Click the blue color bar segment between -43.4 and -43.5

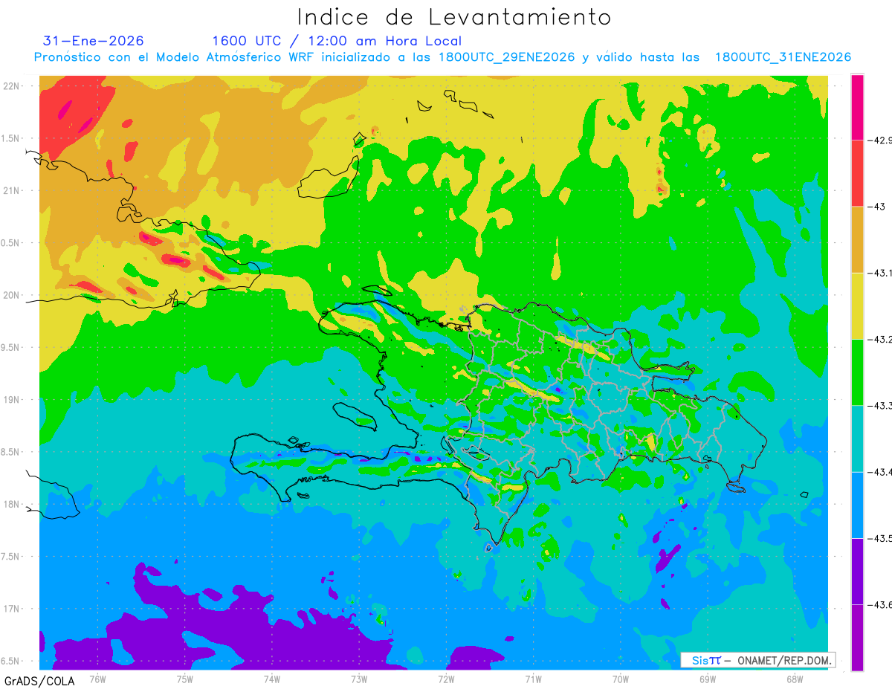click(x=857, y=505)
